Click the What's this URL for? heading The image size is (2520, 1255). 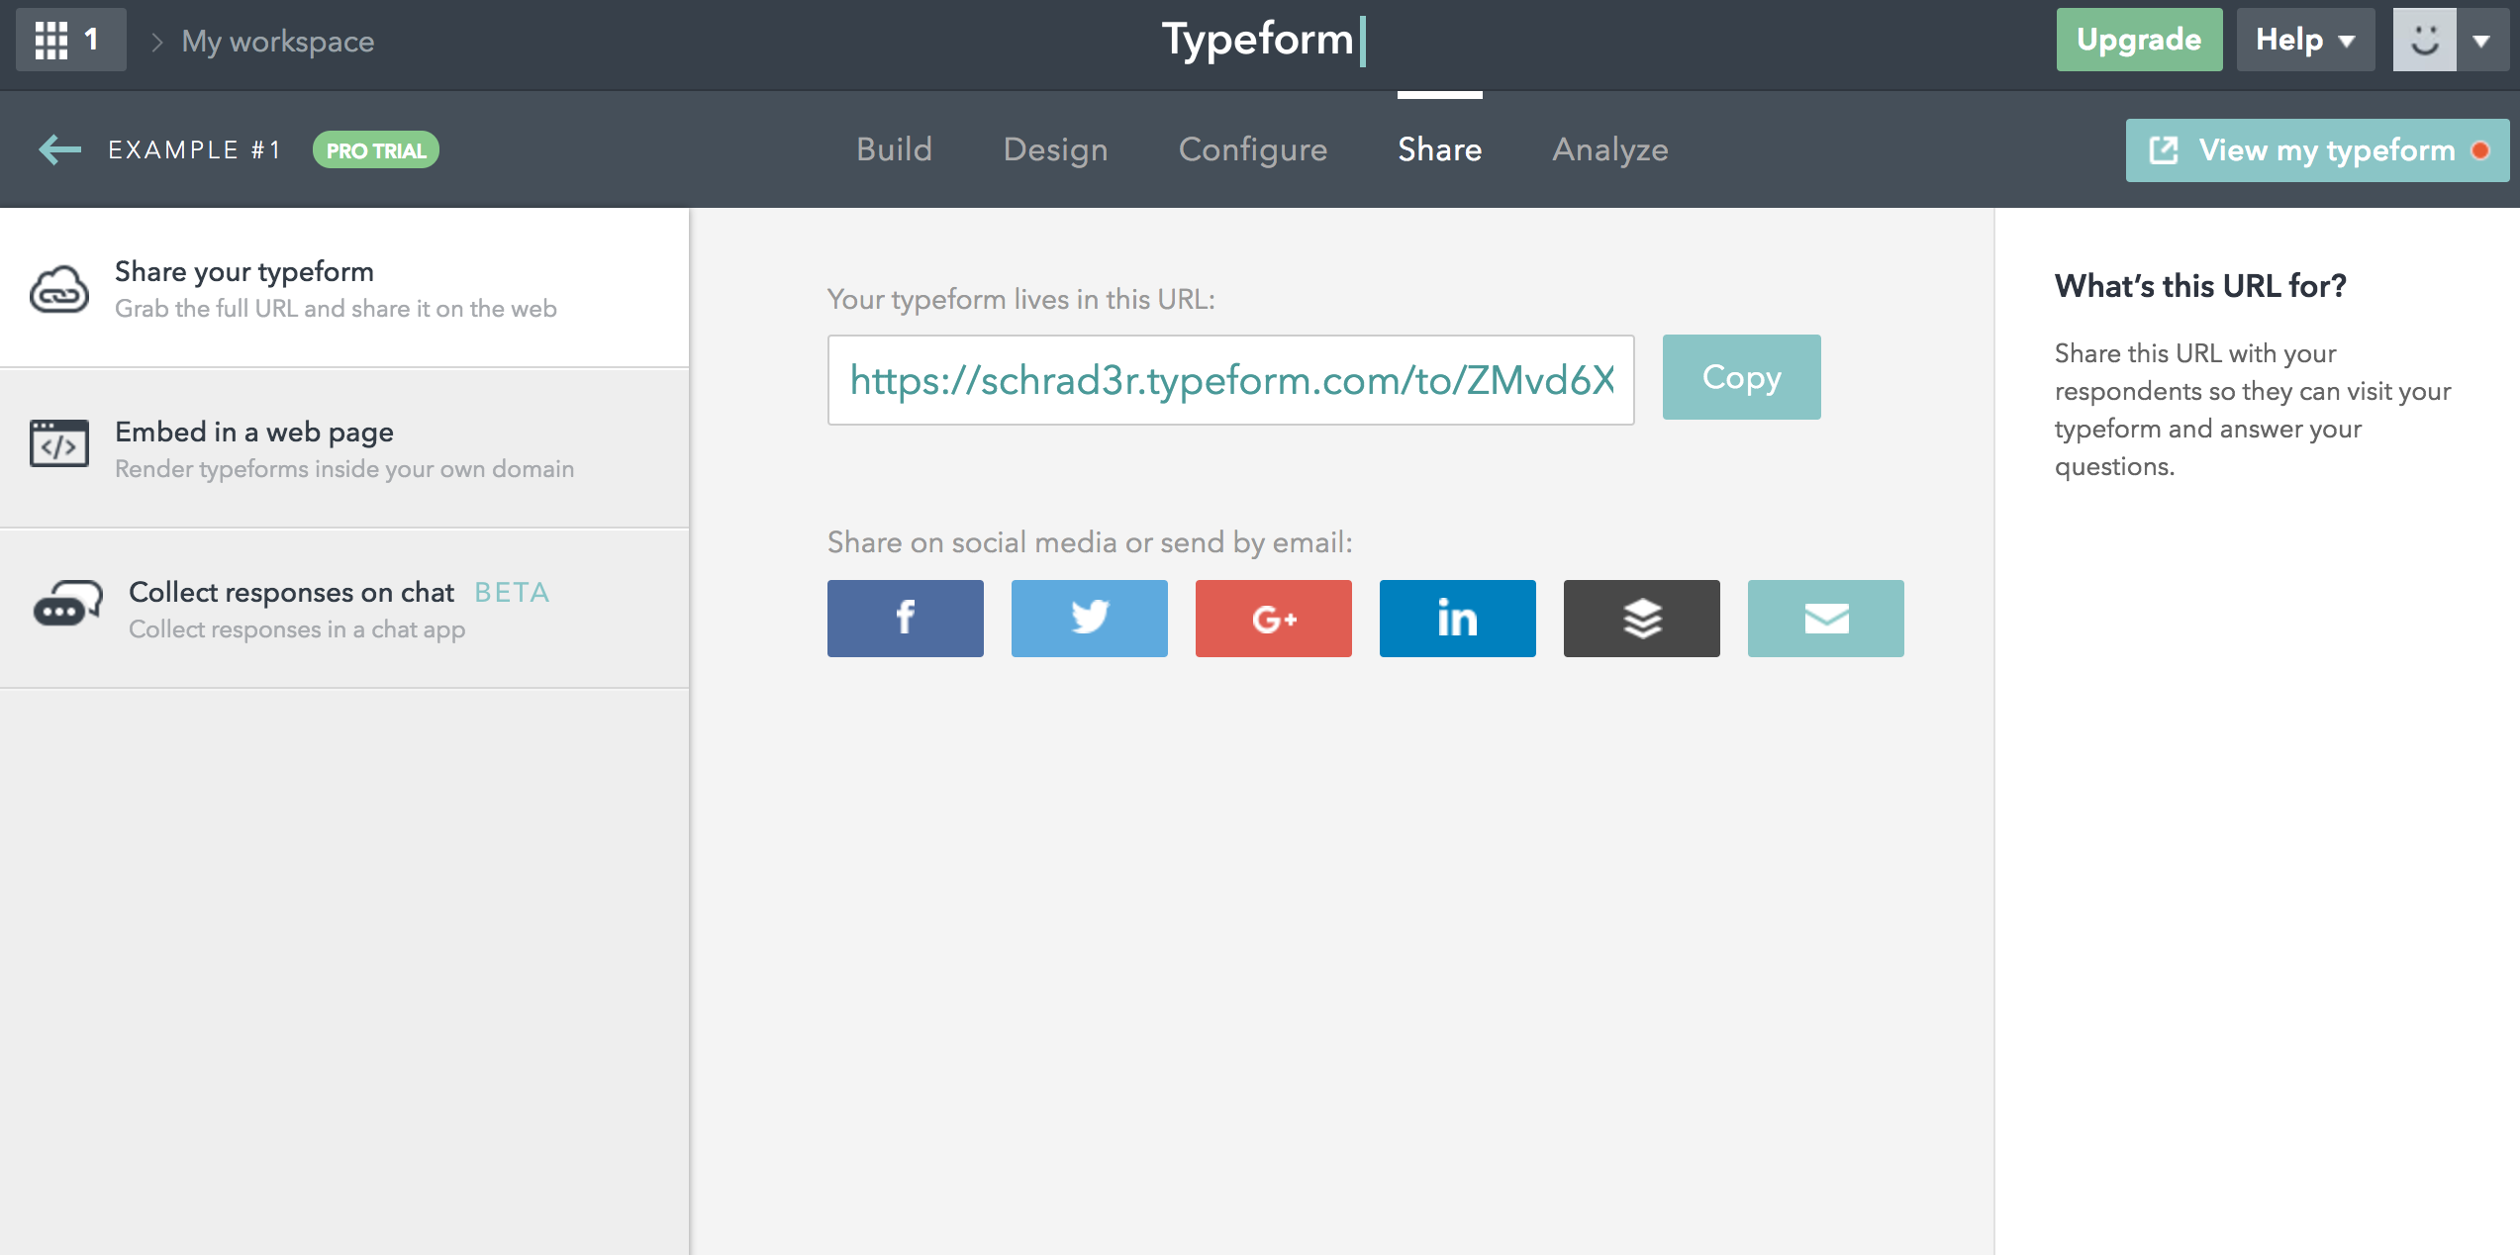tap(2200, 286)
